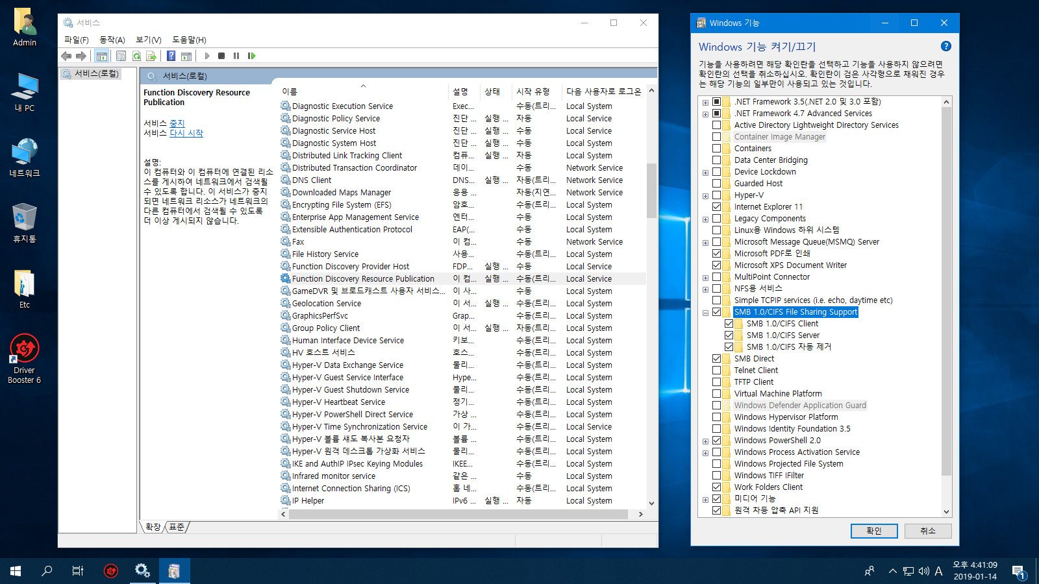
Task: Toggle the Telnet Client checkbox
Action: 717,371
